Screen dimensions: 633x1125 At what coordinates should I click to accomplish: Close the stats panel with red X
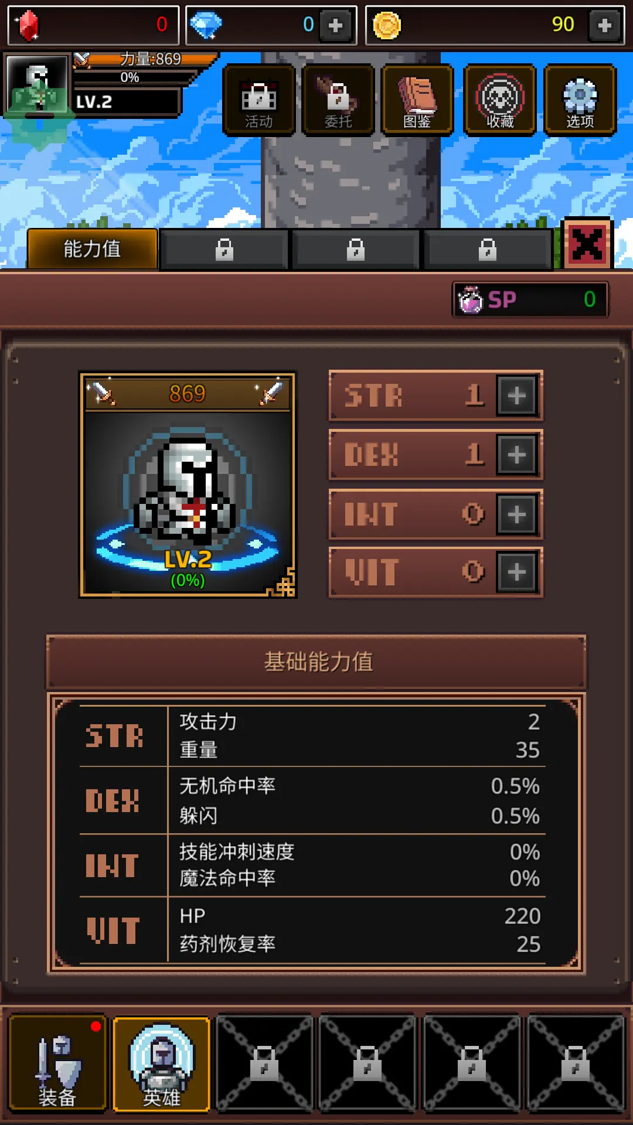pos(587,244)
